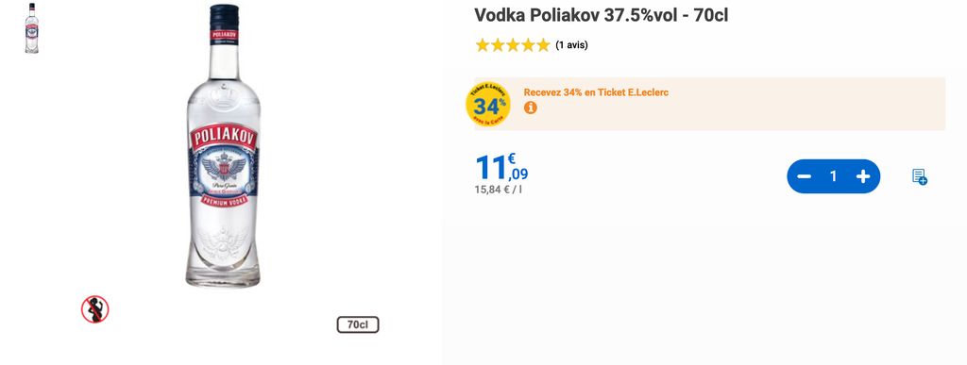Click the fifth yellow rating star
The image size is (967, 365).
point(542,45)
